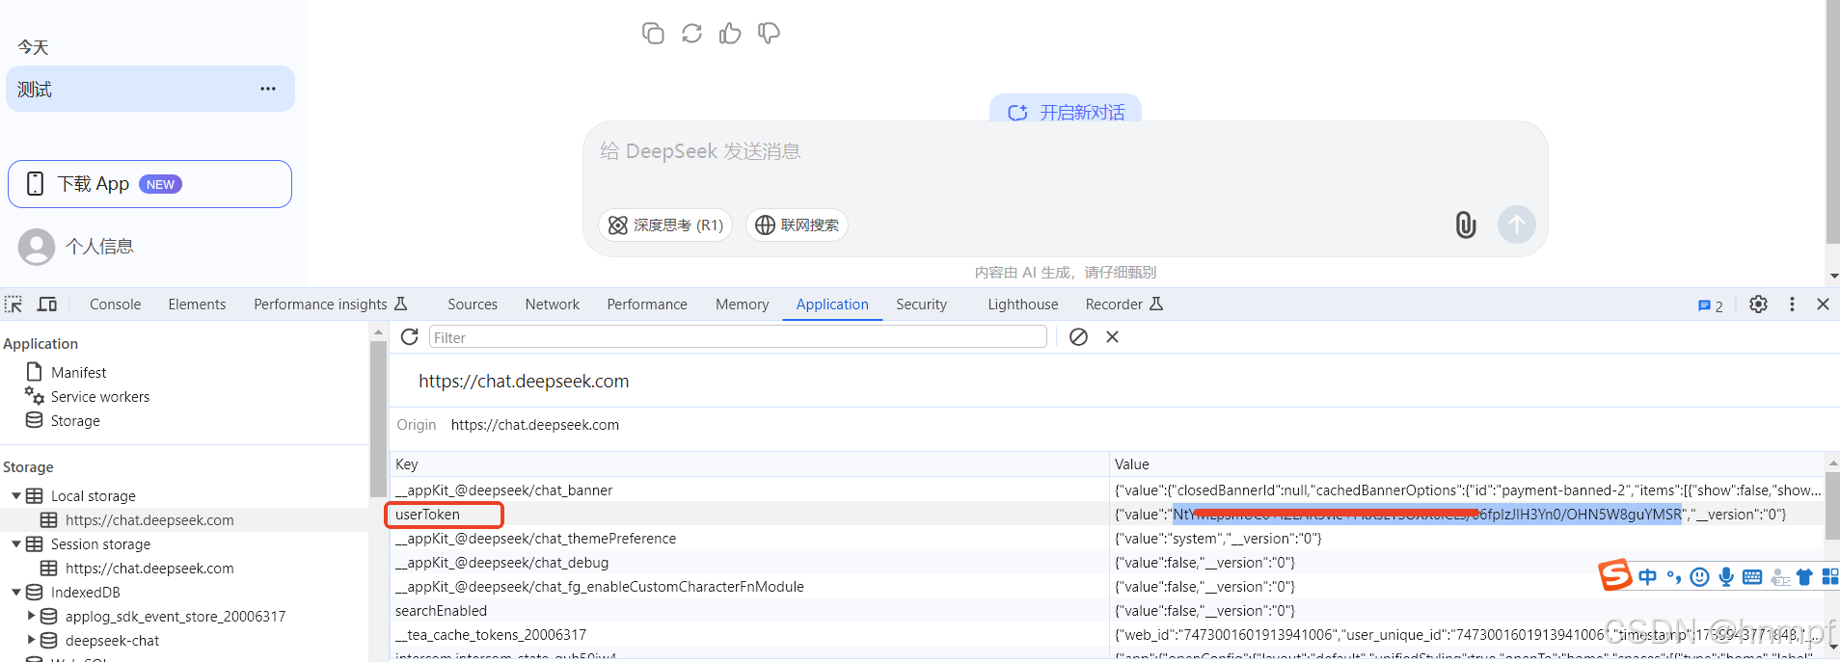The width and height of the screenshot is (1840, 662).
Task: Open the DevTools issues counter
Action: [x=1710, y=305]
